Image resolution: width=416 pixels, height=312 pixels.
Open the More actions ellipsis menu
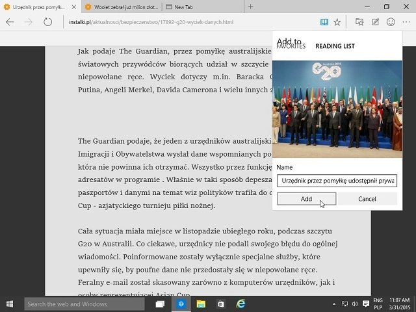click(x=406, y=22)
